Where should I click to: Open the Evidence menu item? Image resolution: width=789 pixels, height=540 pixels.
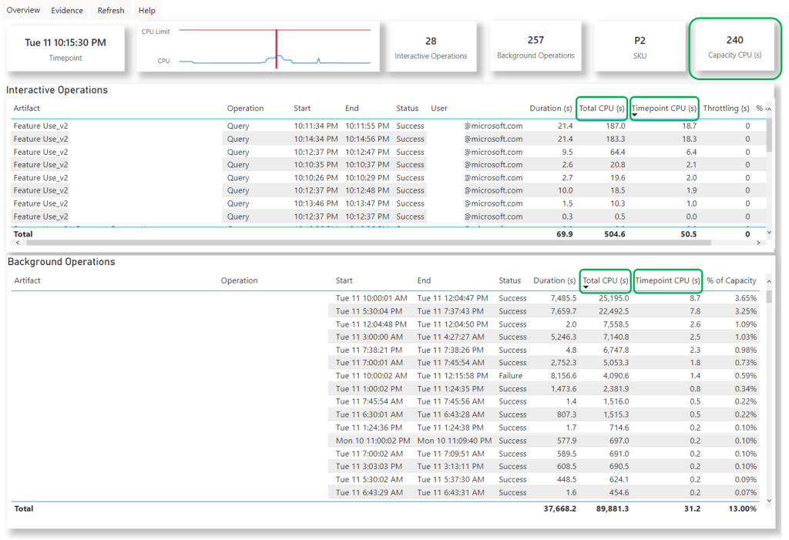pos(67,10)
